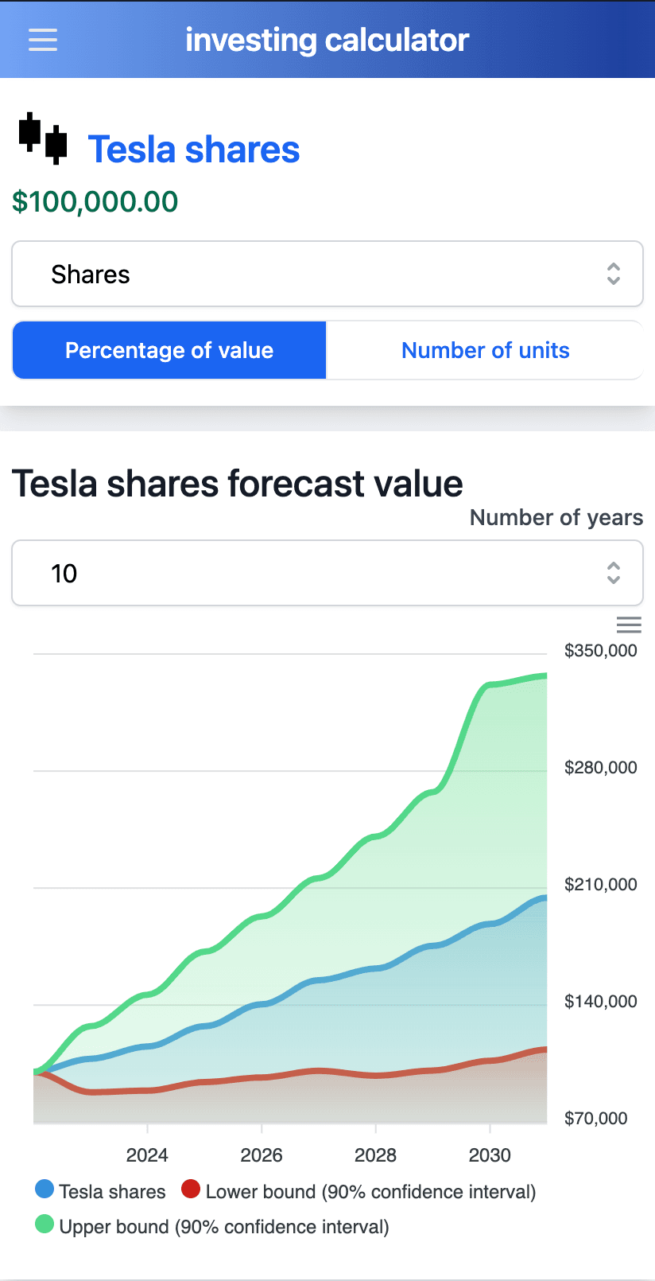This screenshot has height=1281, width=655.
Task: Click the Upper bound legend label
Action: click(x=224, y=1227)
